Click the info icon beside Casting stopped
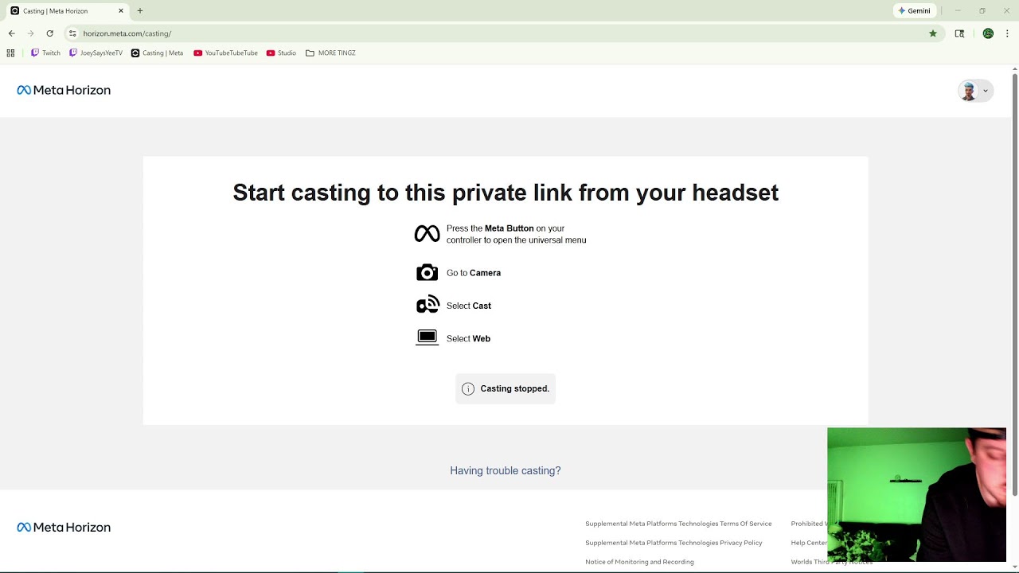This screenshot has width=1019, height=573. (x=468, y=388)
